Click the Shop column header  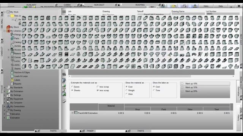coord(137,109)
